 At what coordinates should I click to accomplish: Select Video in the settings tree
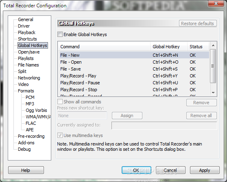point(23,84)
